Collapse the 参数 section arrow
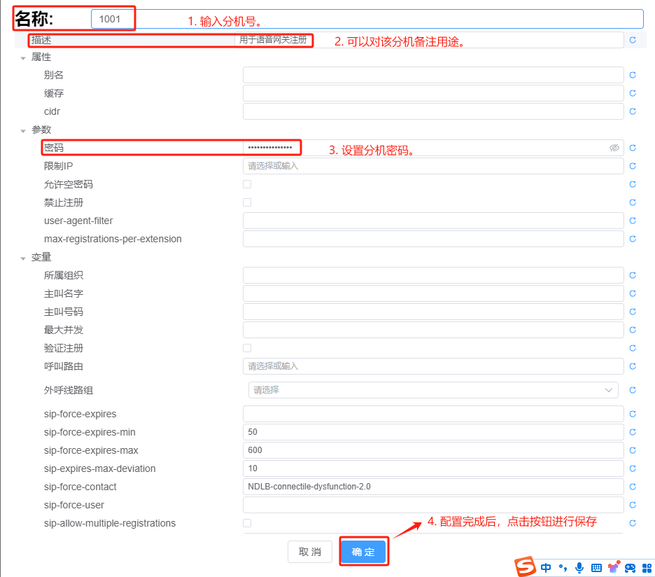Image resolution: width=655 pixels, height=577 pixels. pyautogui.click(x=23, y=130)
